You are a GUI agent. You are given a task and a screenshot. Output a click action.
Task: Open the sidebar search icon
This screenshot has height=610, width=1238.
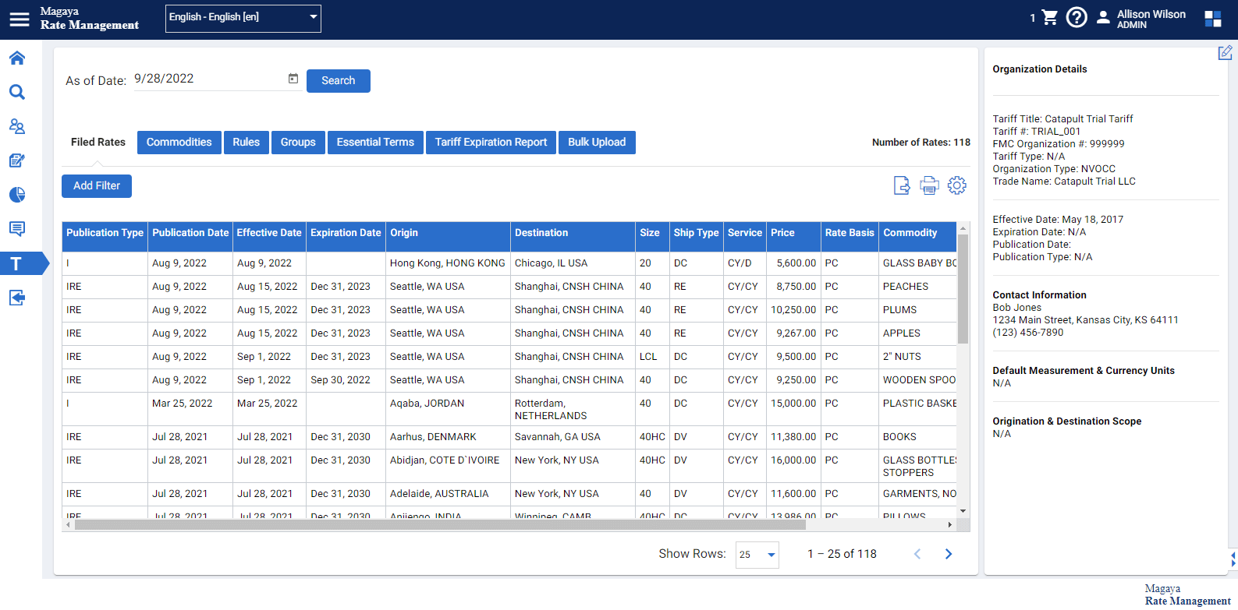coord(17,92)
